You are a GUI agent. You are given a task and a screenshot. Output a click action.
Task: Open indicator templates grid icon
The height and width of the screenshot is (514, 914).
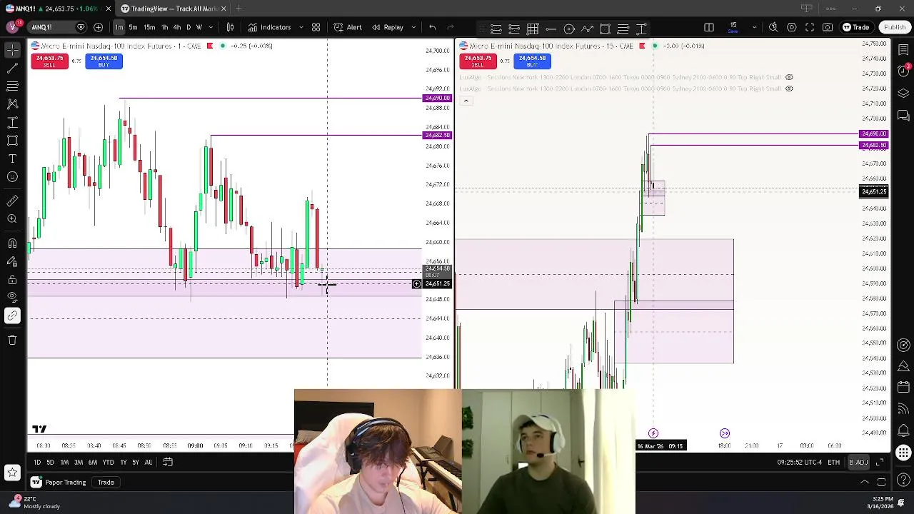click(316, 27)
